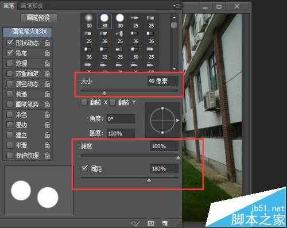Toggle the lock icon beside 双重画笔

[x=47, y=74]
